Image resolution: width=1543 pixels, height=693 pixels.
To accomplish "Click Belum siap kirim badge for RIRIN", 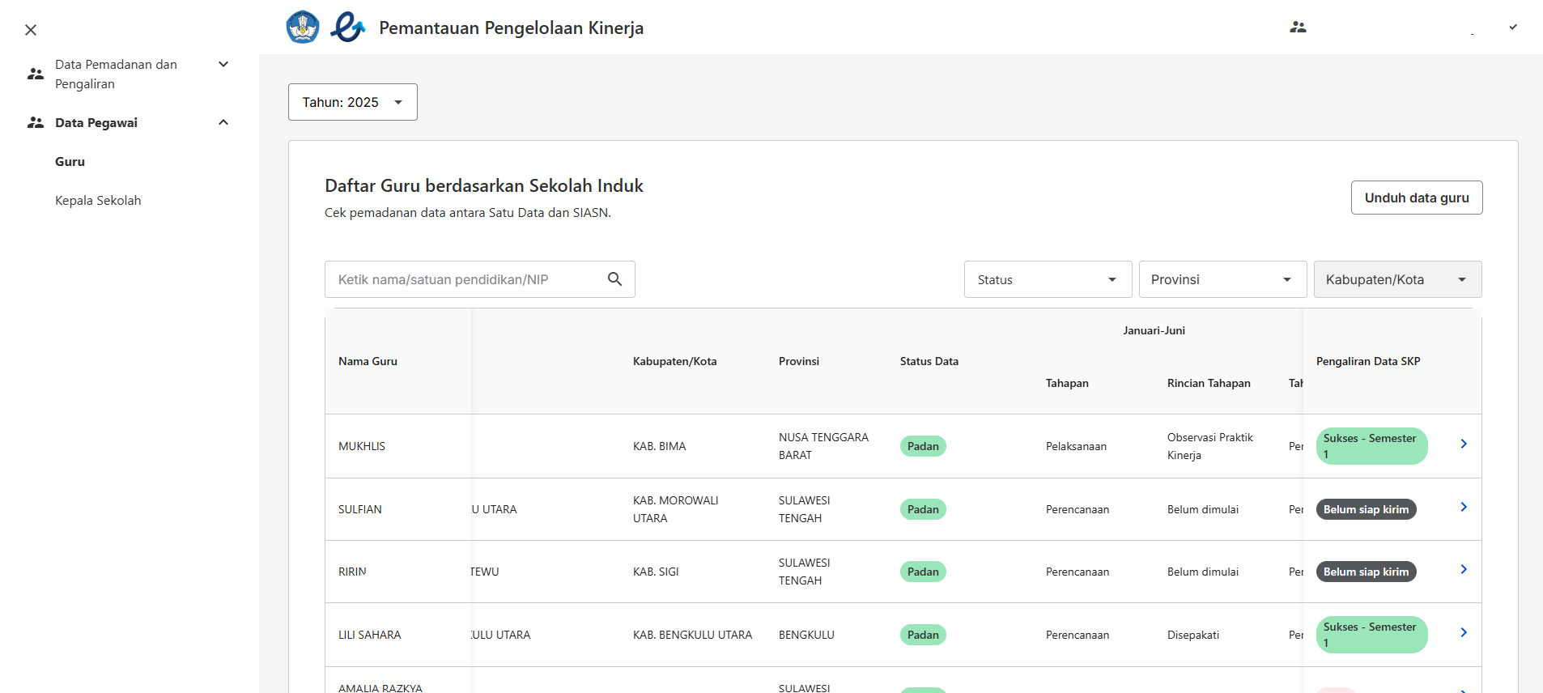I will click(x=1367, y=572).
